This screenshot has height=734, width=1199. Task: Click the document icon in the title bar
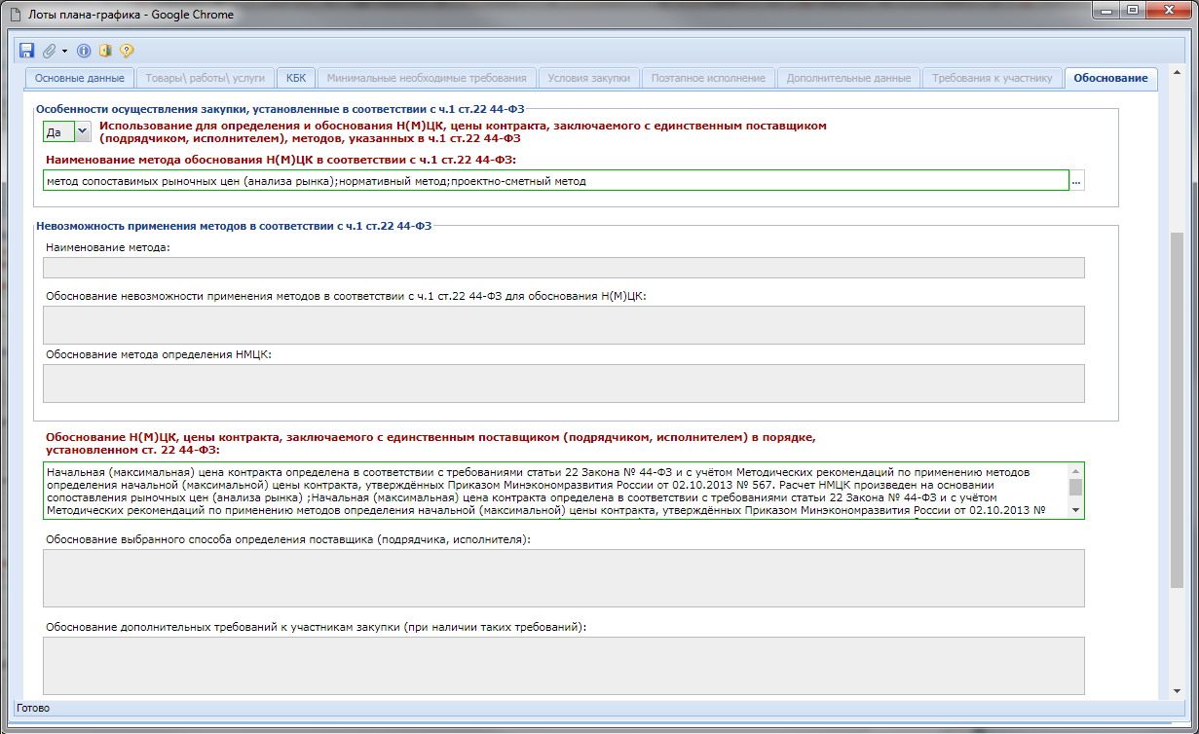16,15
